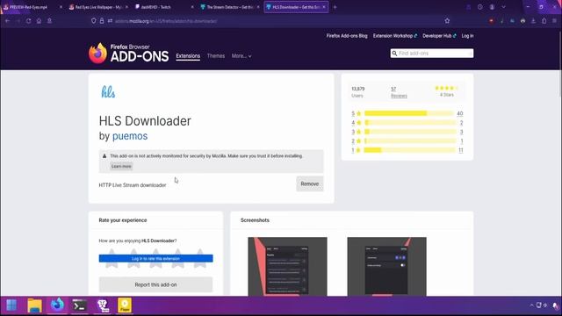562x316 pixels.
Task: Click the Firefox Add-ons logo
Action: tap(129, 54)
